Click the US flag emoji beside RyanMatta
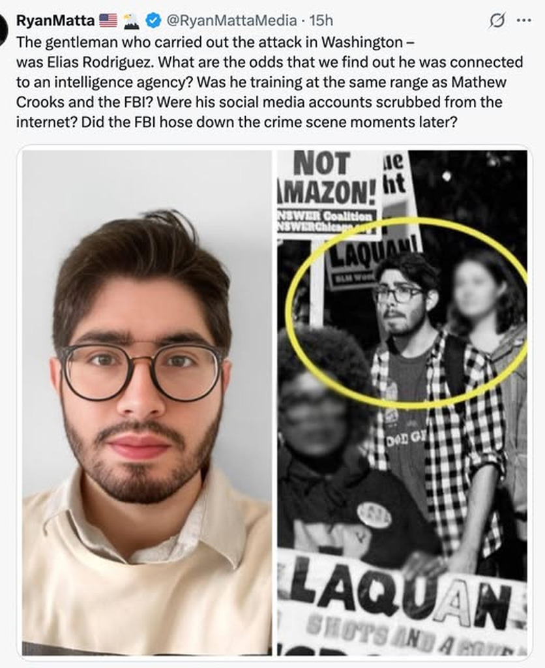545x668 pixels. point(108,20)
